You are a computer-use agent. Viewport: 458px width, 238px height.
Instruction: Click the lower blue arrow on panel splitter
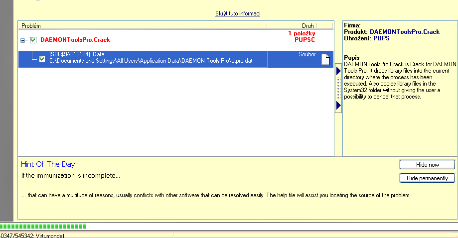(x=338, y=105)
